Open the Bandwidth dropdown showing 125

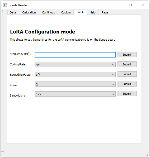pos(75,94)
